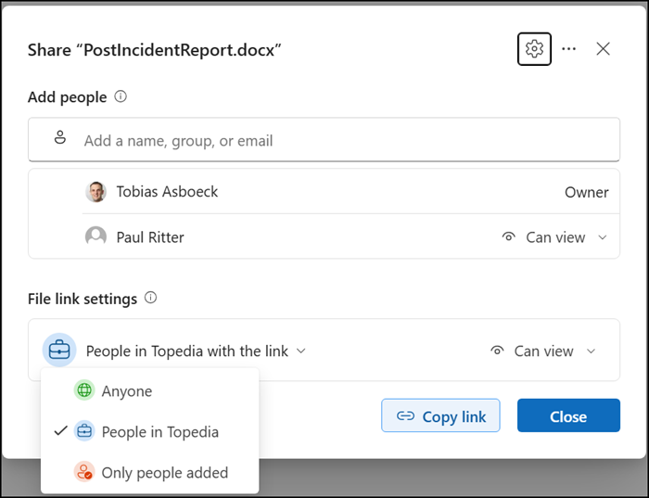Click Paul Ritter's avatar icon
This screenshot has height=498, width=649.
[x=95, y=236]
